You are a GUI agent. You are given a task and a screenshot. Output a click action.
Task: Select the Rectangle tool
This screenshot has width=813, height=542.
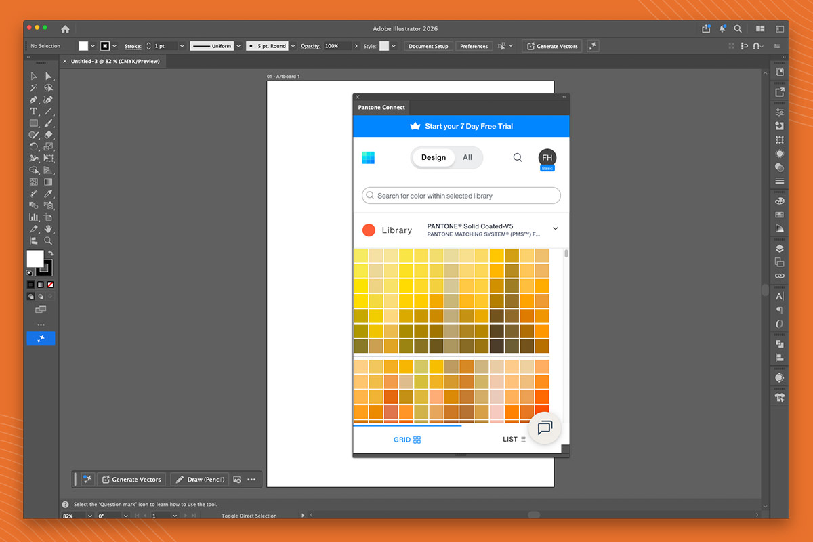point(33,123)
